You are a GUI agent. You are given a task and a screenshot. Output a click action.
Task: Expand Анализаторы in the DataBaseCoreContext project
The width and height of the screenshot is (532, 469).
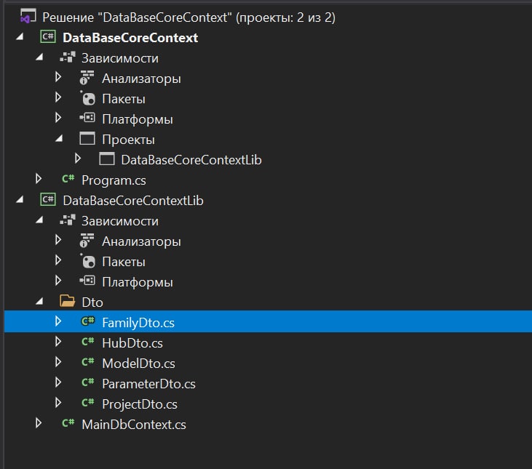pyautogui.click(x=58, y=77)
